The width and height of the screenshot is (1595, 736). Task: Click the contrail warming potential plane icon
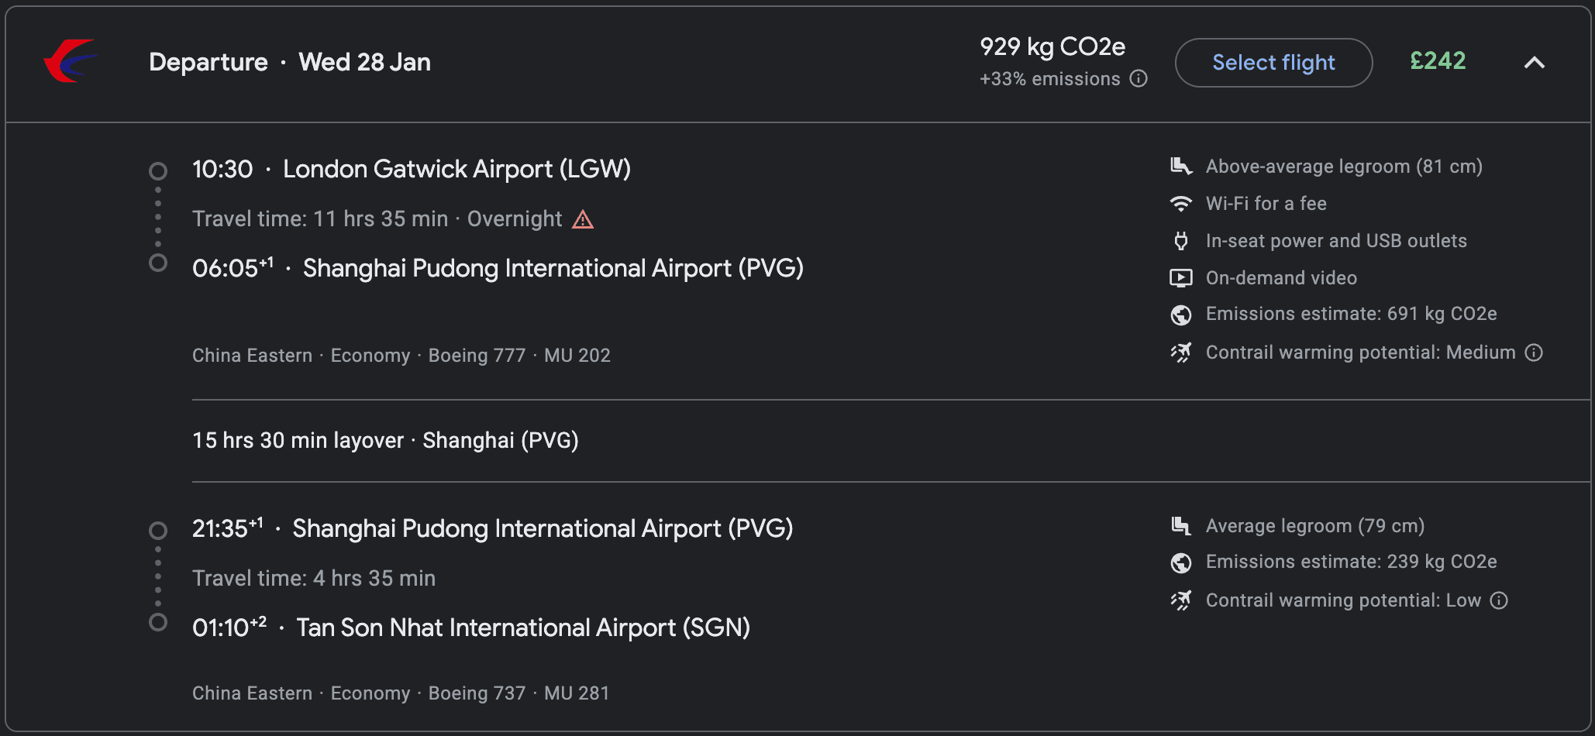[1180, 353]
